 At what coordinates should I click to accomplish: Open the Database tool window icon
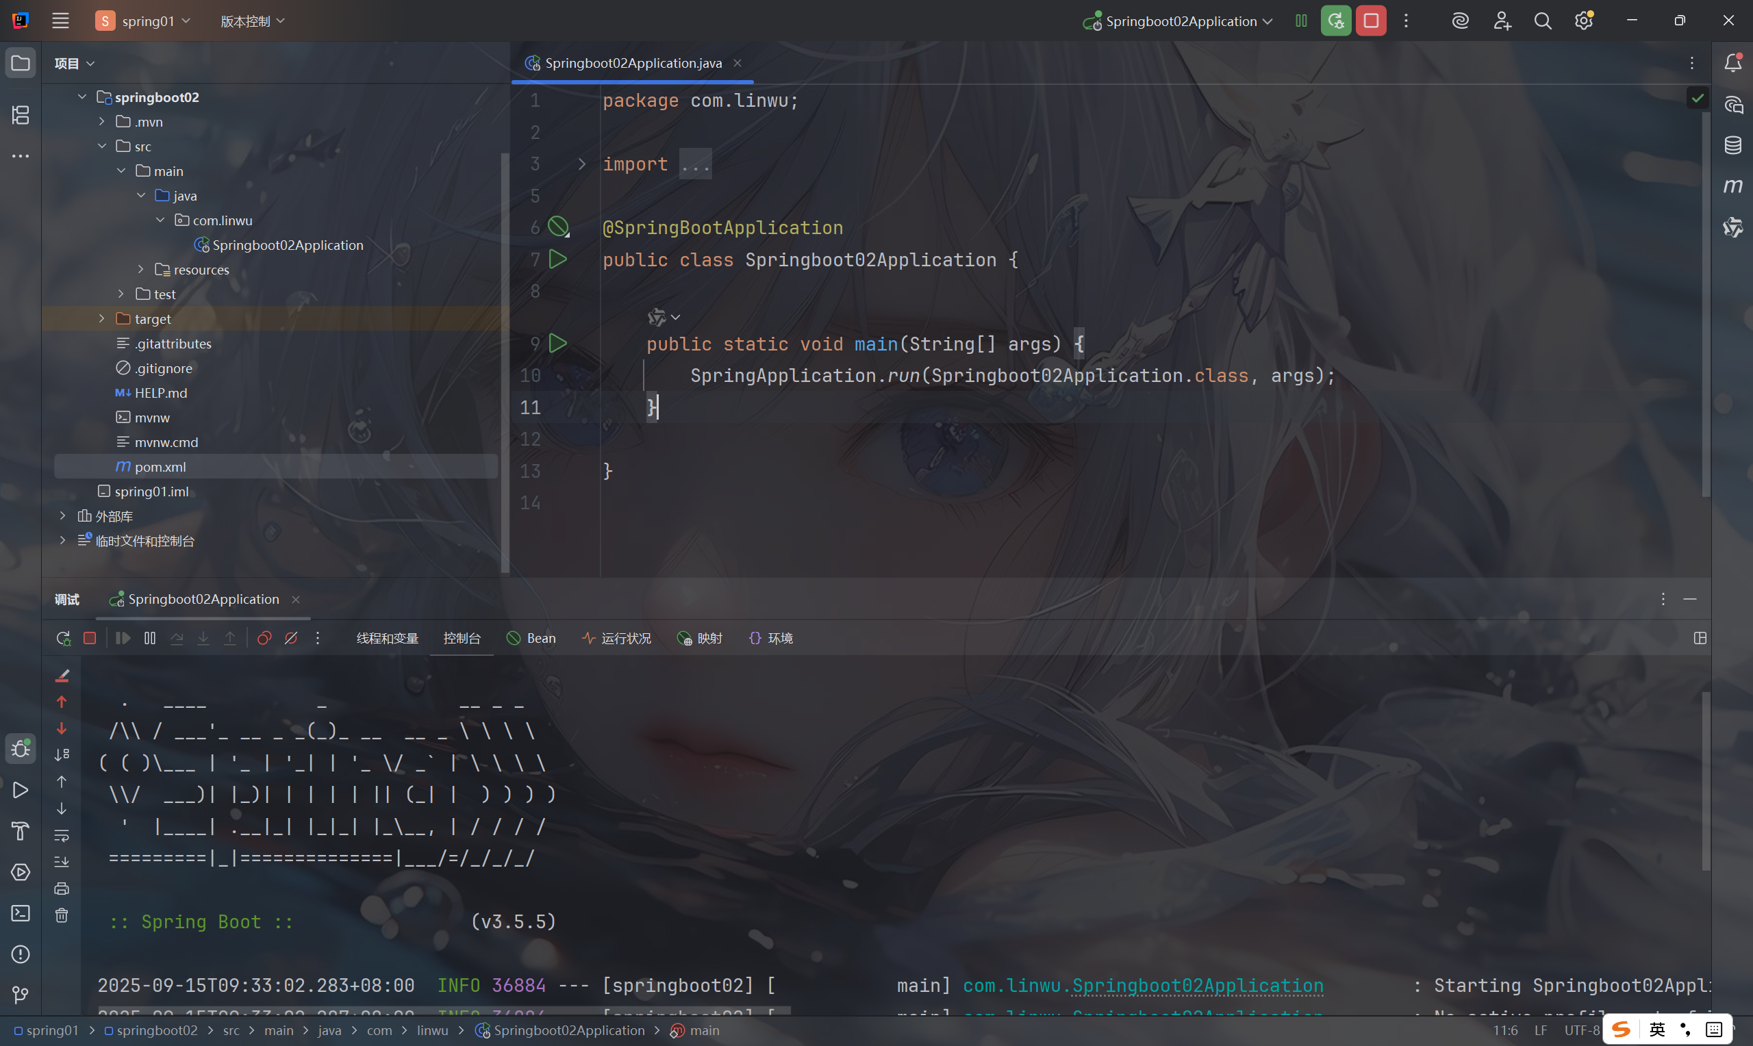point(1732,145)
